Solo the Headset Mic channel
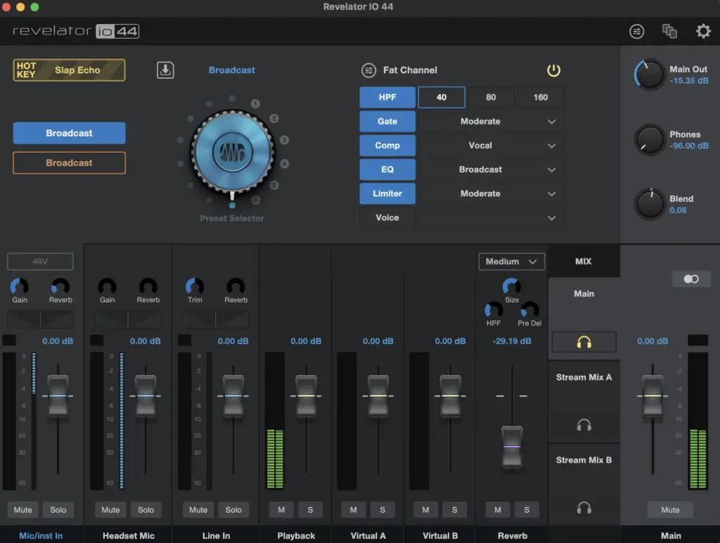 coord(146,510)
